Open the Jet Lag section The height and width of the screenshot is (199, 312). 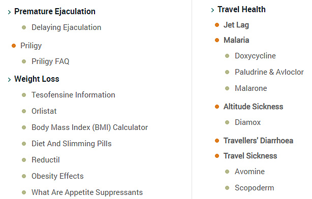(x=236, y=25)
